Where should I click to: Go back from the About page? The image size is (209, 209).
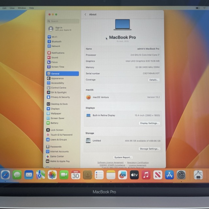[x=85, y=14]
